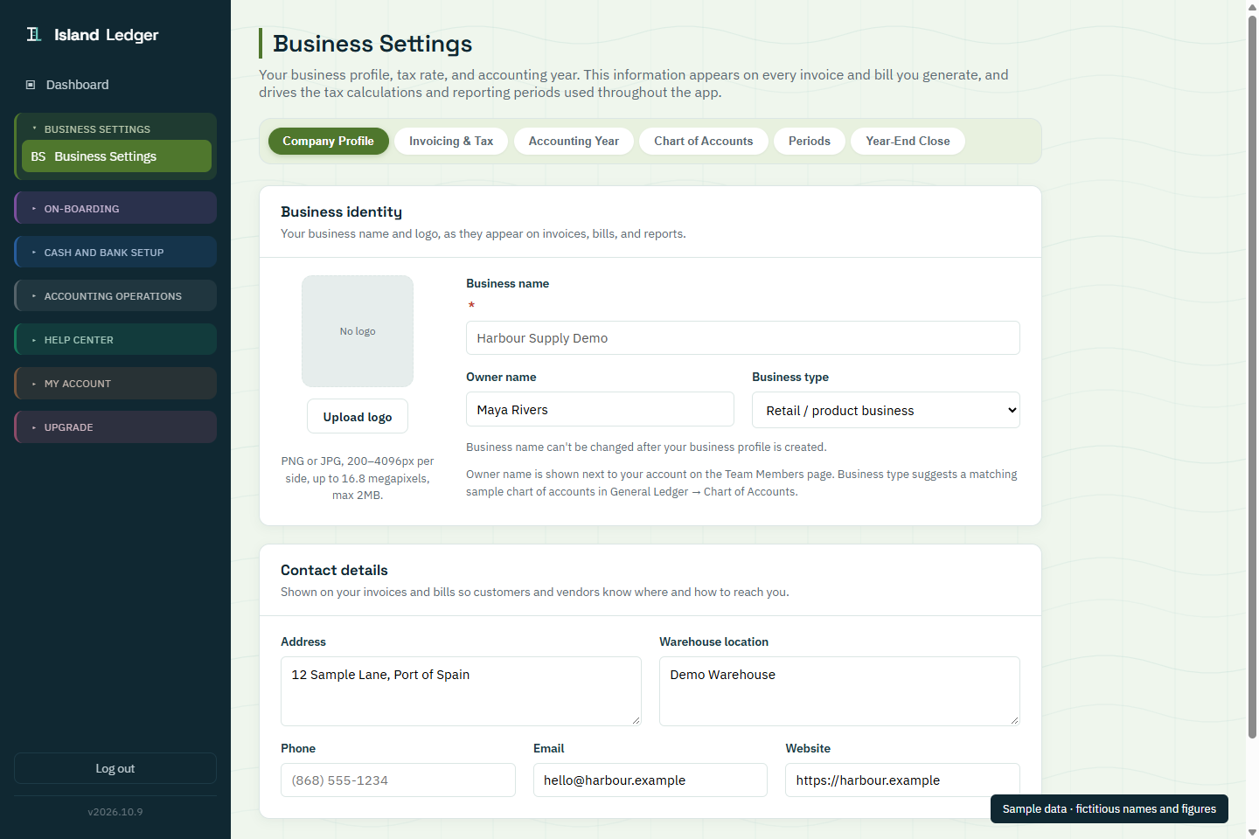Screen dimensions: 1259x839
Task: Click the 'Business Settings' page title
Action: coord(372,44)
